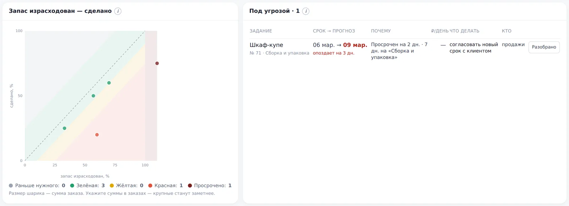Click the «сделано, %» axis label
The height and width of the screenshot is (206, 569).
click(x=11, y=96)
